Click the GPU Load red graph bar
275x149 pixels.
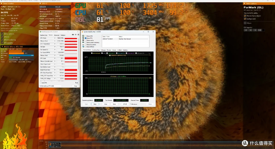click(71, 58)
